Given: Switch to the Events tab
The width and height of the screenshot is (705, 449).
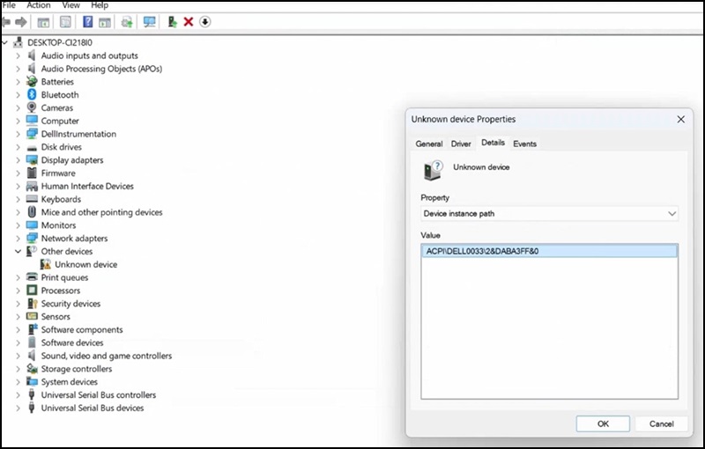Looking at the screenshot, I should coord(524,144).
